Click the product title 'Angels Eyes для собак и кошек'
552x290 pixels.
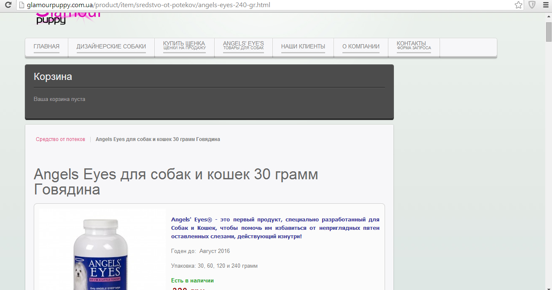click(176, 182)
